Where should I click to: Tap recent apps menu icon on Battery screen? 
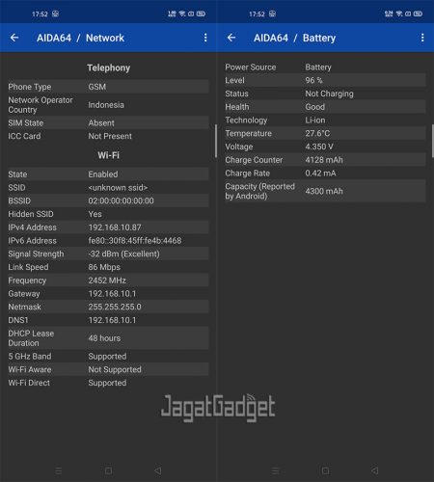point(275,471)
